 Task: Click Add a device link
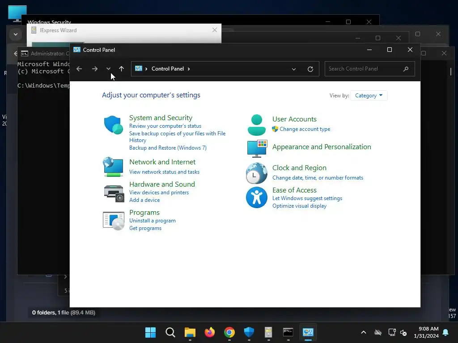point(144,200)
